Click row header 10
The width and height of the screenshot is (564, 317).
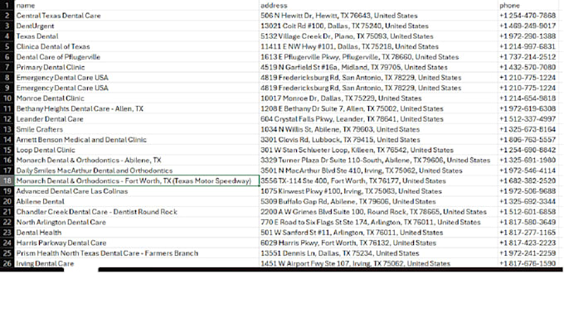coord(7,98)
